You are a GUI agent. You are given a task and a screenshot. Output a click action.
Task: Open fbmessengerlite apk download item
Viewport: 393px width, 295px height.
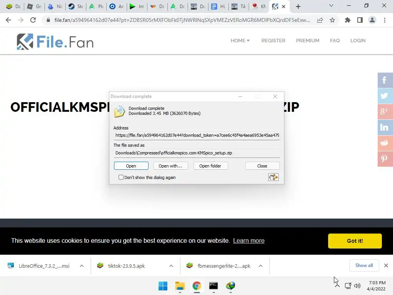[218, 266]
